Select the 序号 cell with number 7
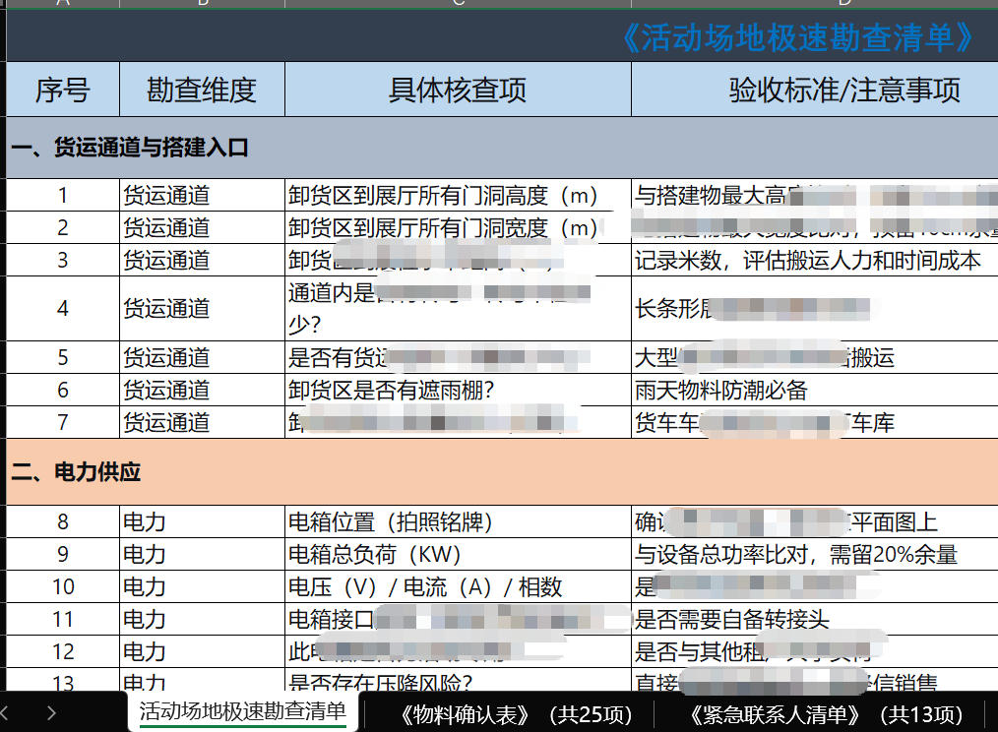998x732 pixels. click(x=62, y=422)
